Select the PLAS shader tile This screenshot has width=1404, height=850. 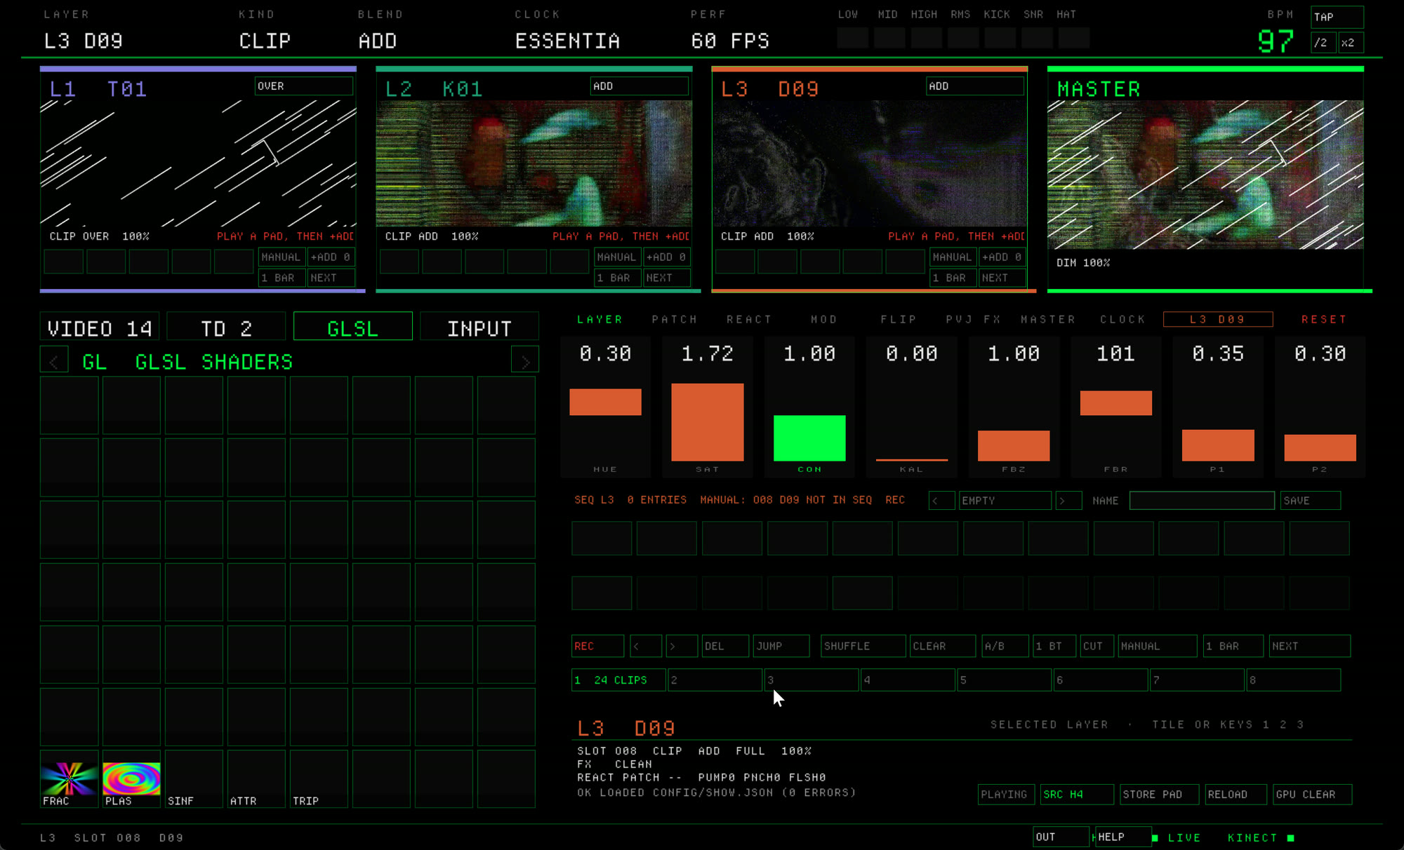(131, 778)
